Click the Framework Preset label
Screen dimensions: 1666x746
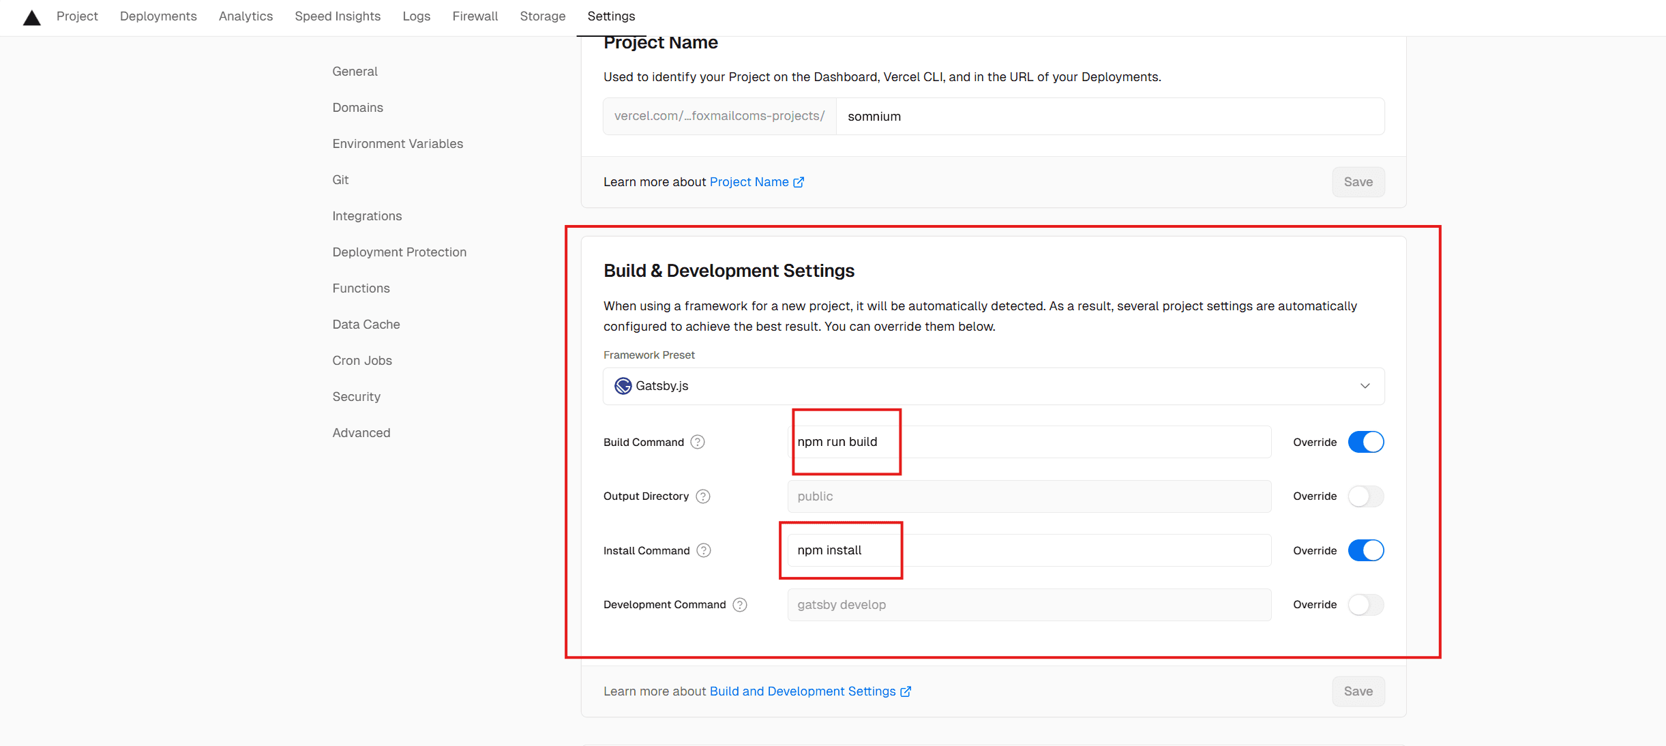click(x=649, y=355)
